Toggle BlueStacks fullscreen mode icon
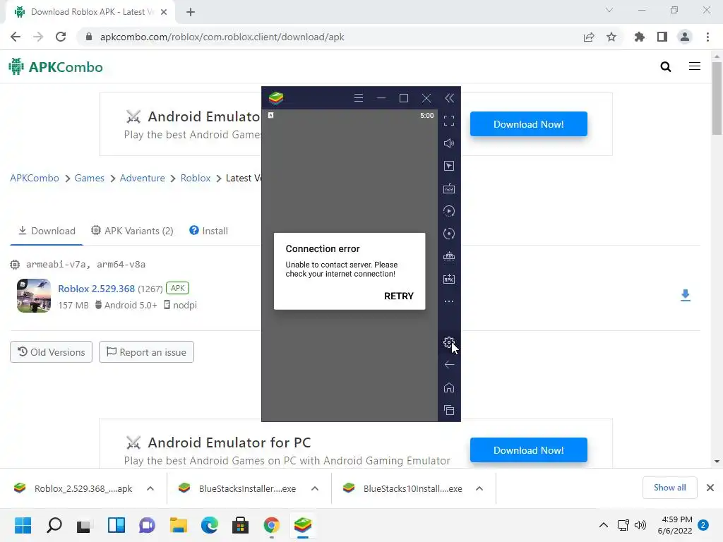This screenshot has width=723, height=542. (x=448, y=121)
